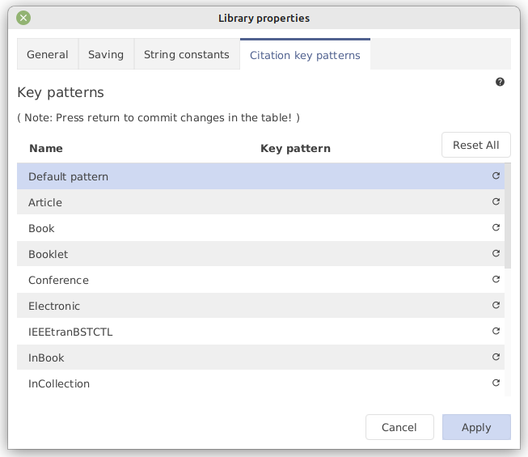Image resolution: width=528 pixels, height=457 pixels.
Task: Click reset icon for Article pattern
Action: 496,201
